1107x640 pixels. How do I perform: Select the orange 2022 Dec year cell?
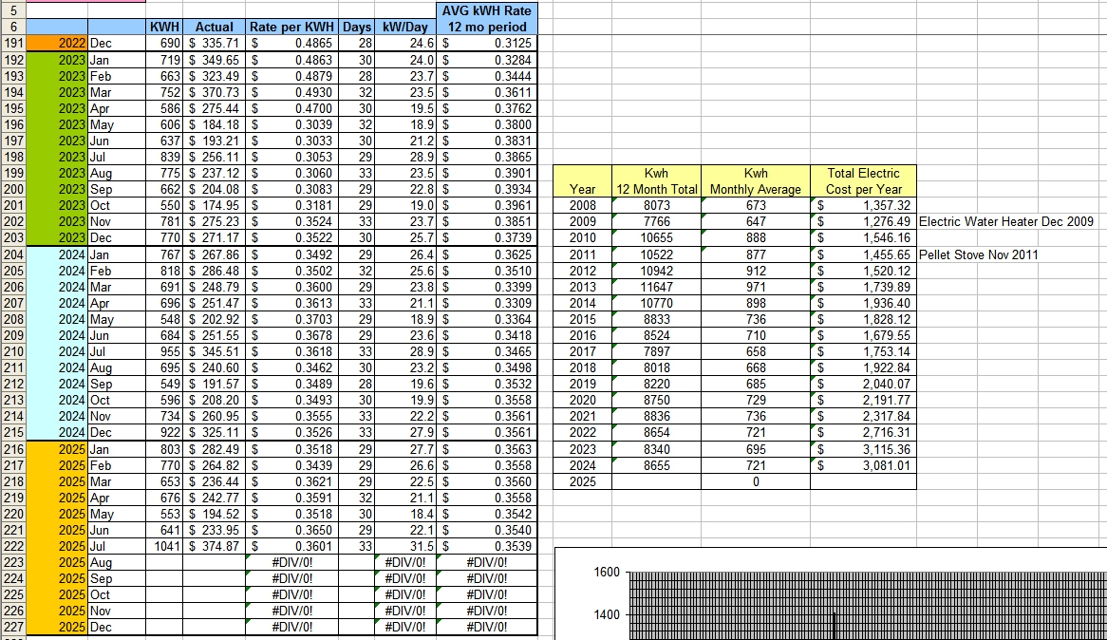click(x=57, y=44)
